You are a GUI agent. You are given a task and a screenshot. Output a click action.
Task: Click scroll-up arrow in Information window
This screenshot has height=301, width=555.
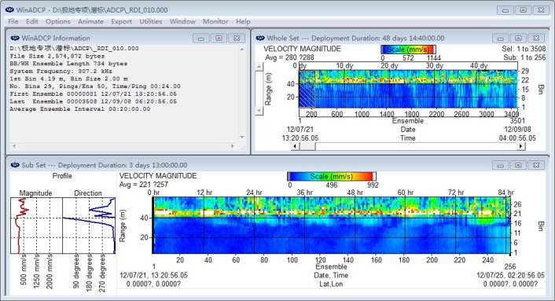(242, 50)
